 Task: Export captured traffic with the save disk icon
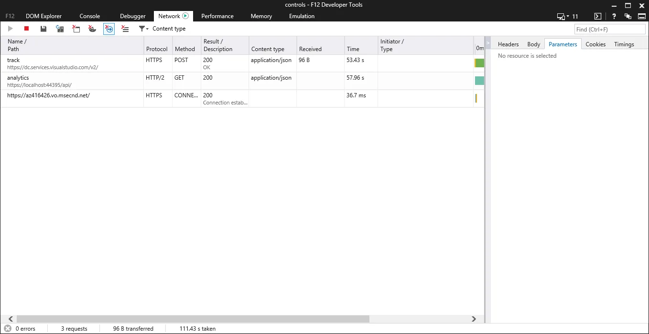point(43,29)
